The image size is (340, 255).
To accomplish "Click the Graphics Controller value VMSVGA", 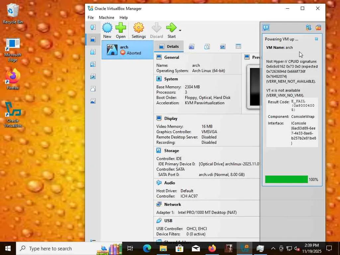I will click(x=209, y=131).
